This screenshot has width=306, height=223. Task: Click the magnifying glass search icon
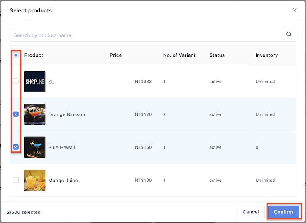289,35
